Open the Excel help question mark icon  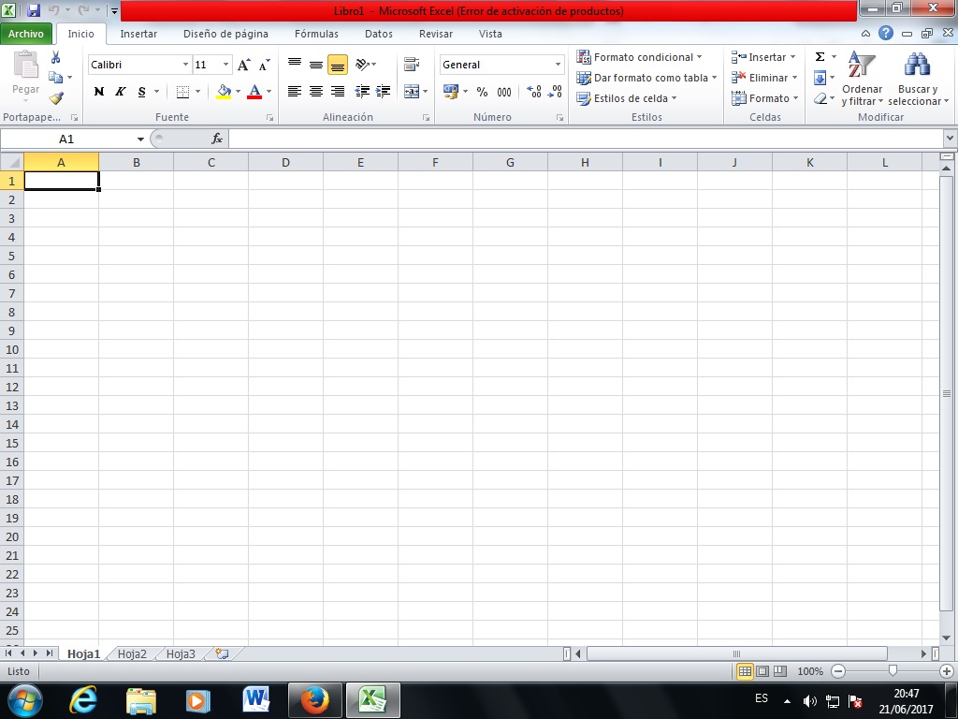[885, 34]
